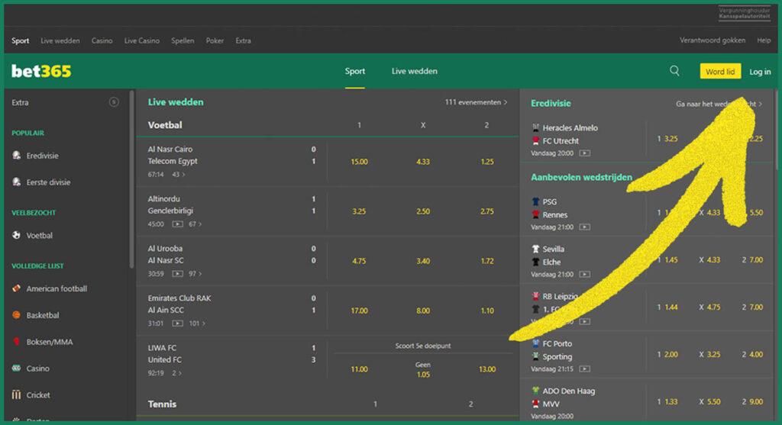The height and width of the screenshot is (425, 782).
Task: Select odds 8.00 draw in Emirates Club match
Action: tap(423, 311)
